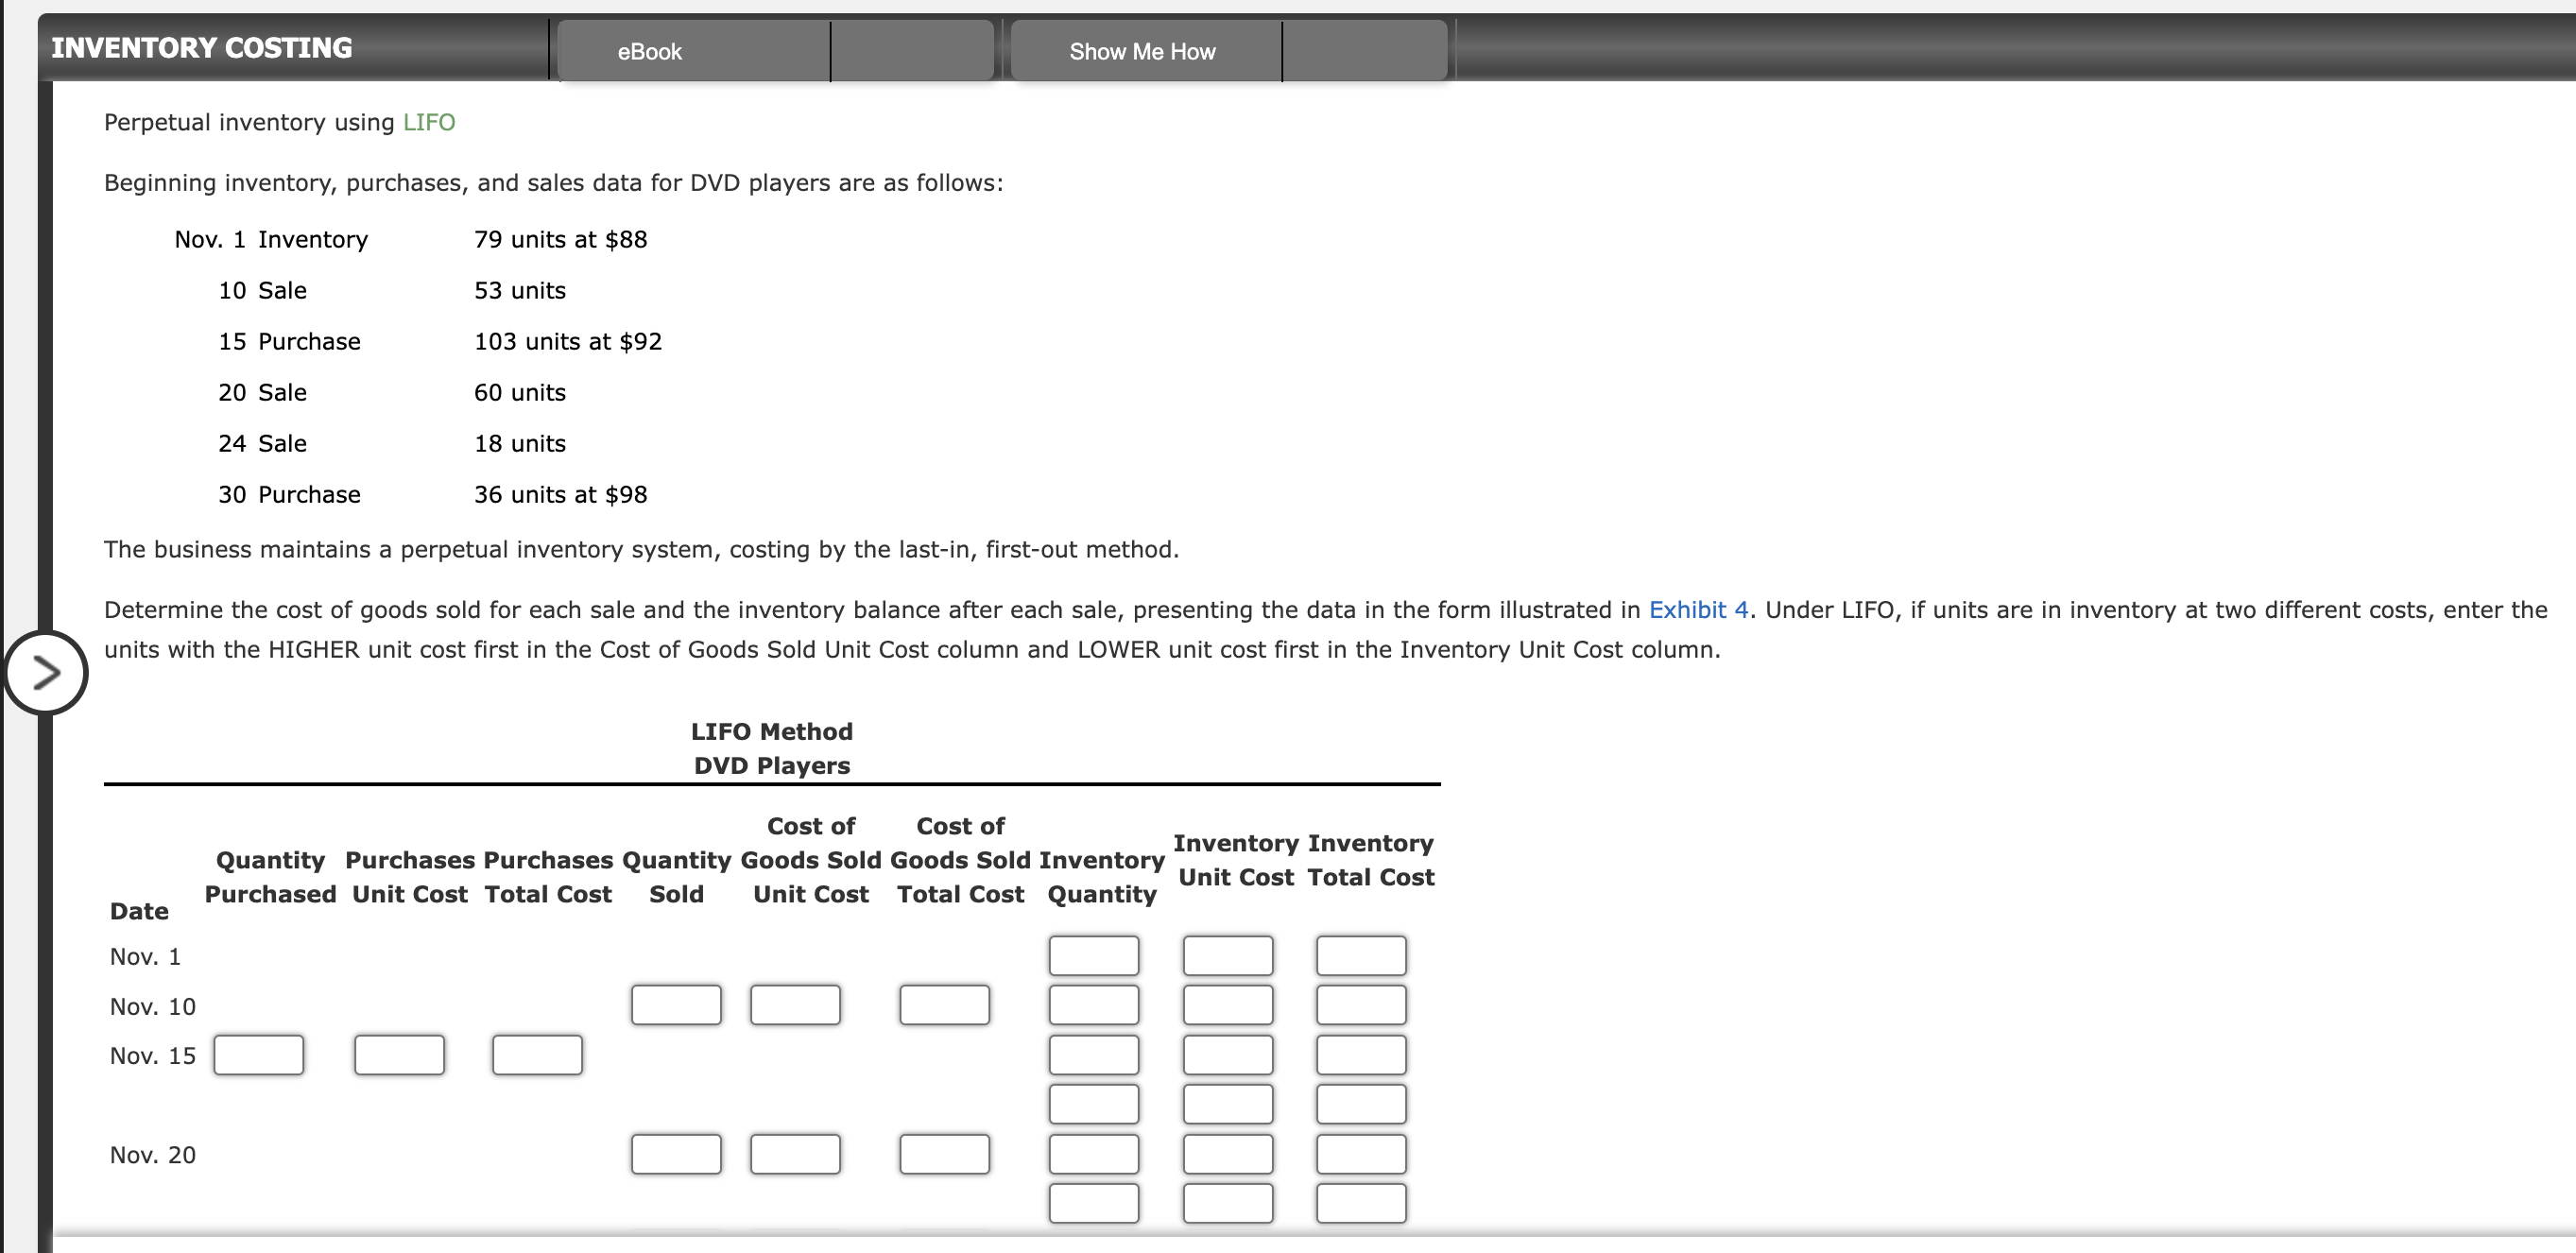Click Nov. 20 first-row Inventory Quantity field
The height and width of the screenshot is (1253, 2576).
point(1093,1154)
